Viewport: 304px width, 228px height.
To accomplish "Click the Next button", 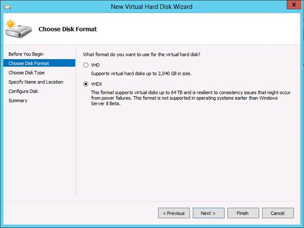I will [209, 213].
